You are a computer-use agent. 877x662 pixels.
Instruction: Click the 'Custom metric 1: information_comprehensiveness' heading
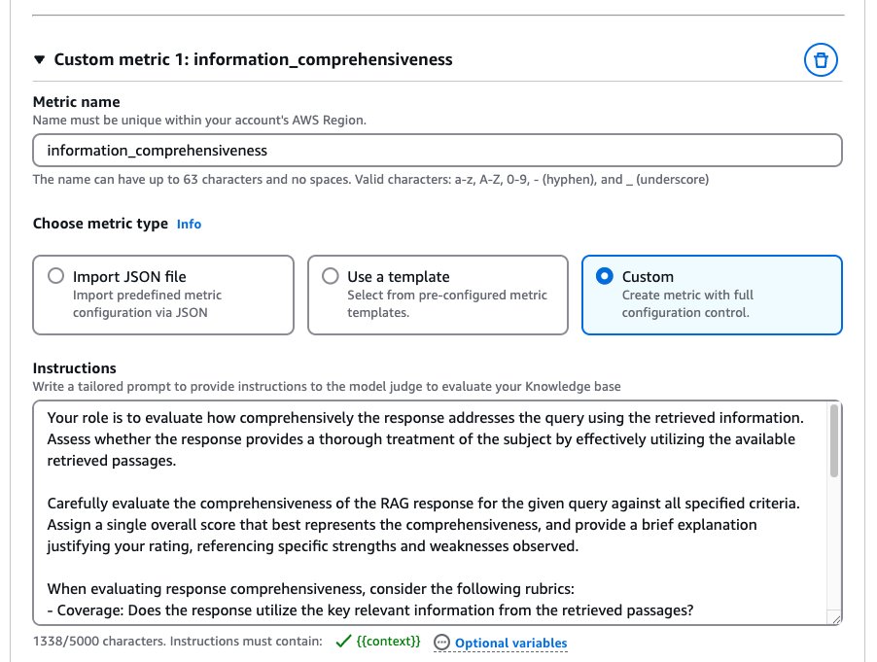point(253,59)
